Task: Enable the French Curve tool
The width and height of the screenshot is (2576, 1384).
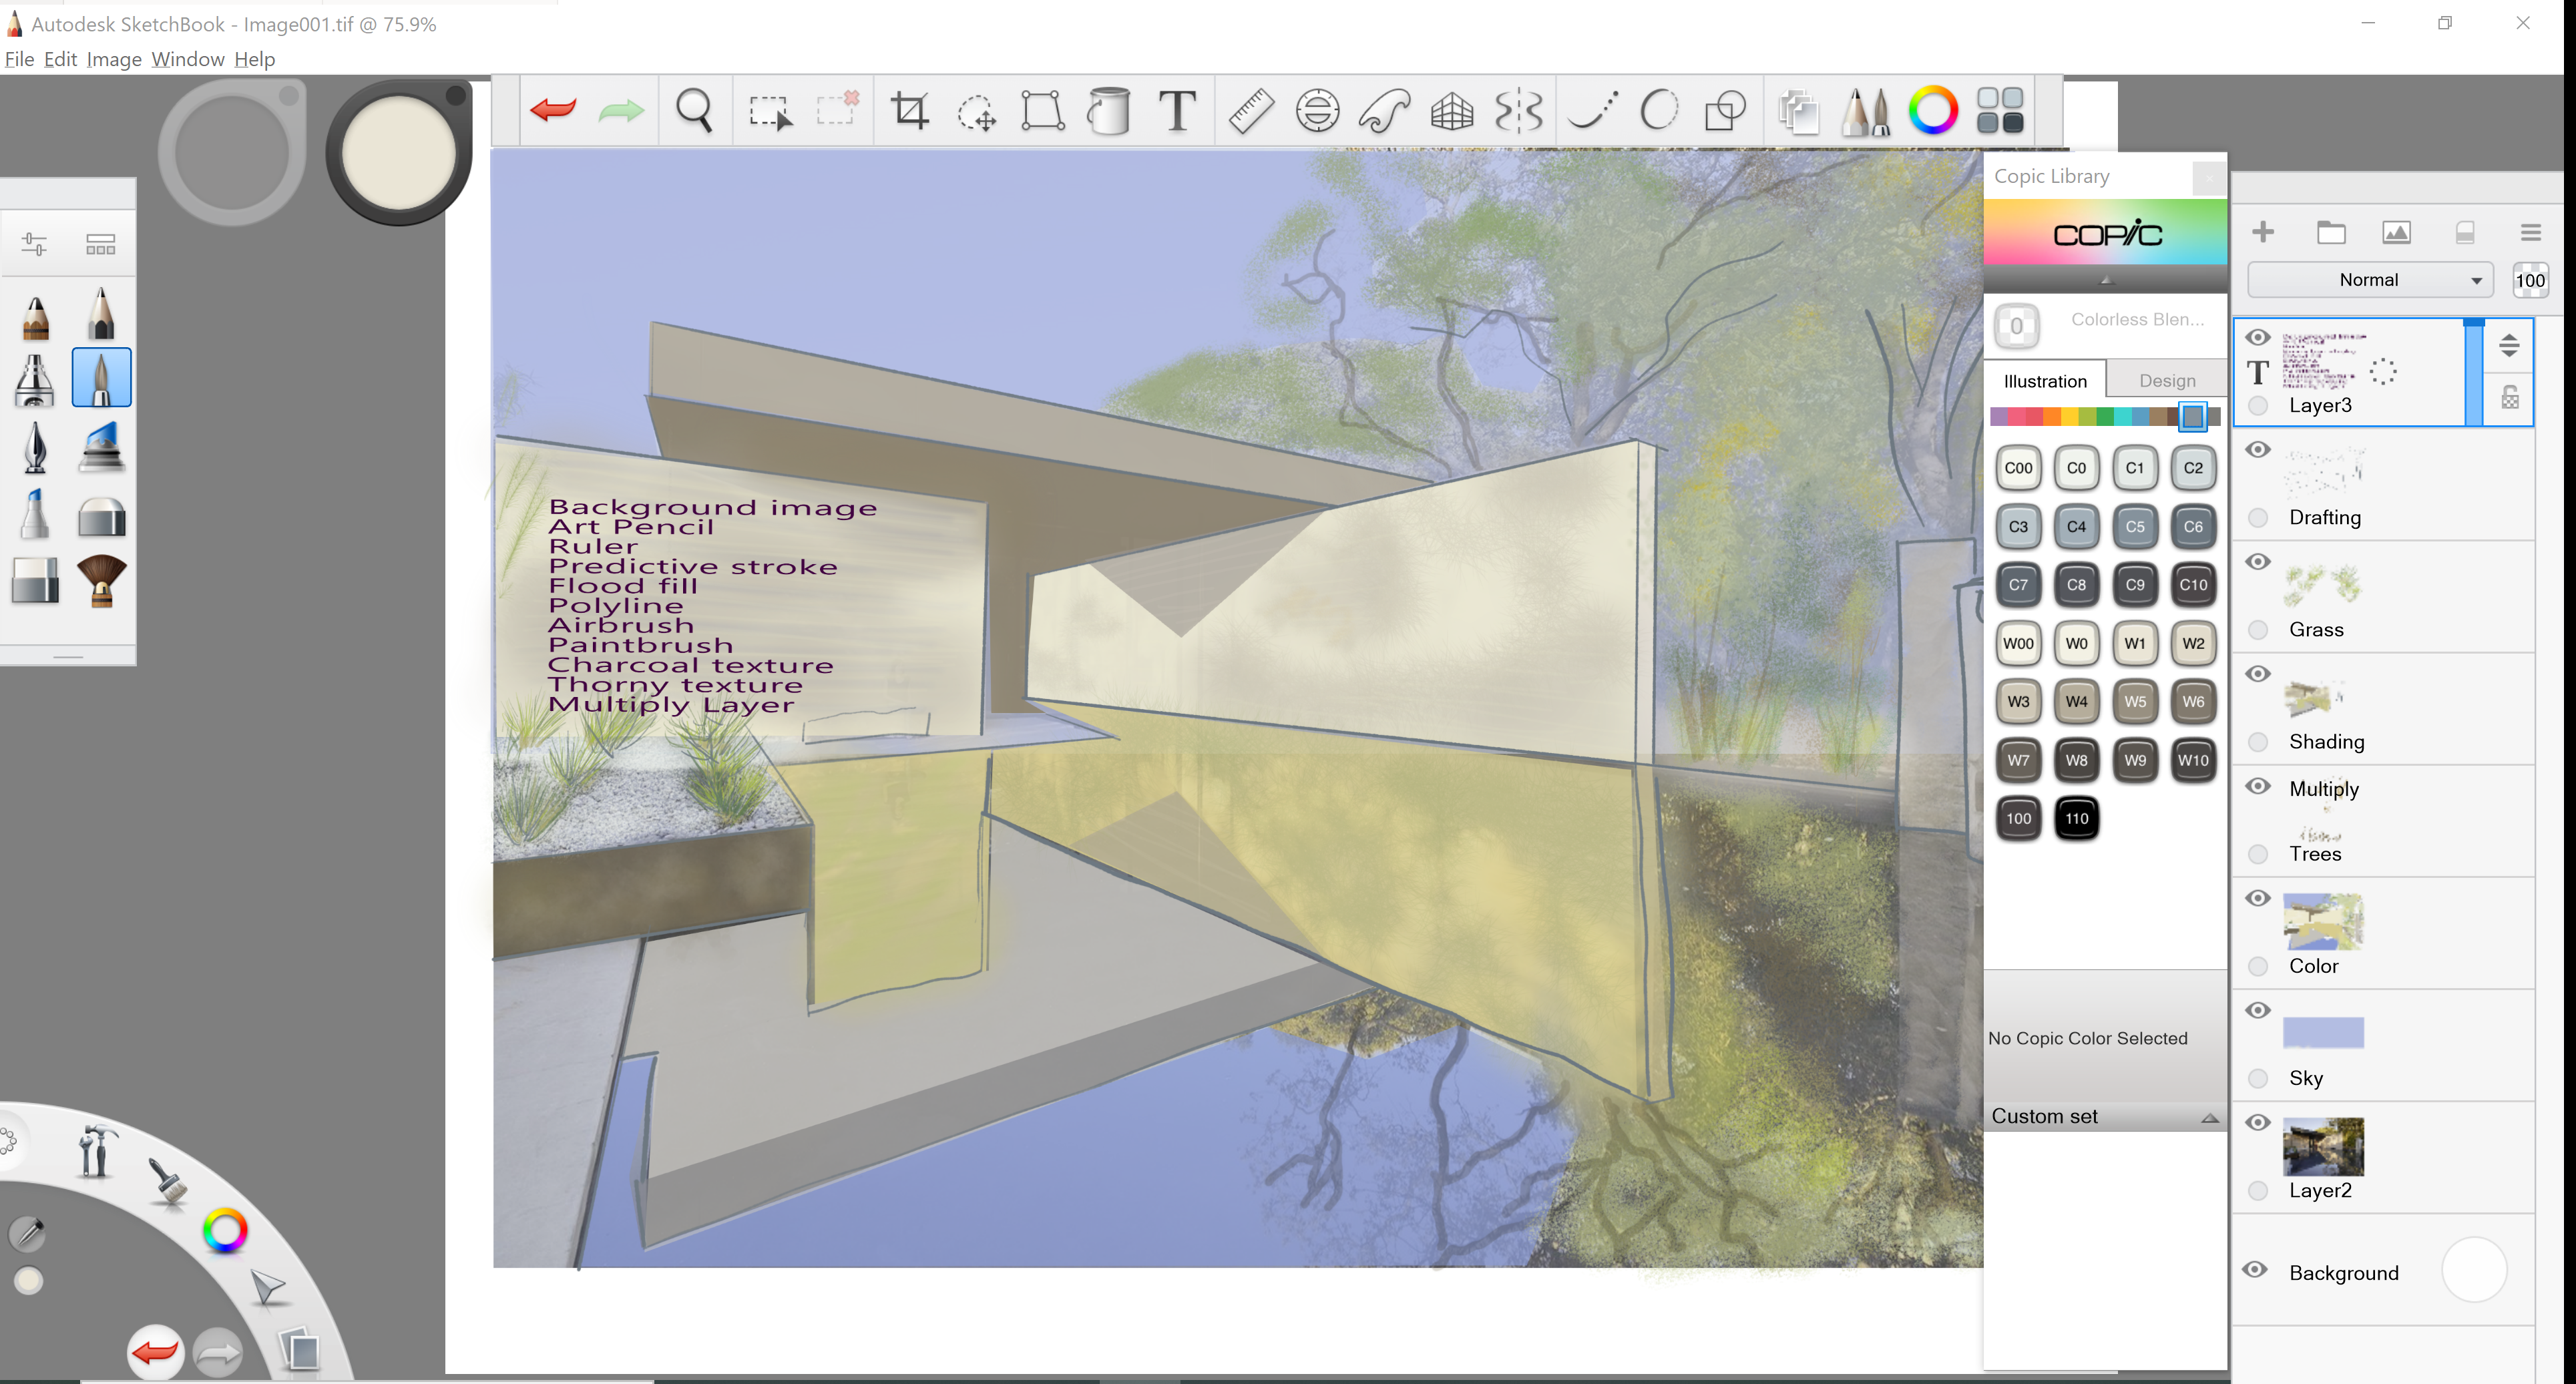Action: click(1385, 110)
